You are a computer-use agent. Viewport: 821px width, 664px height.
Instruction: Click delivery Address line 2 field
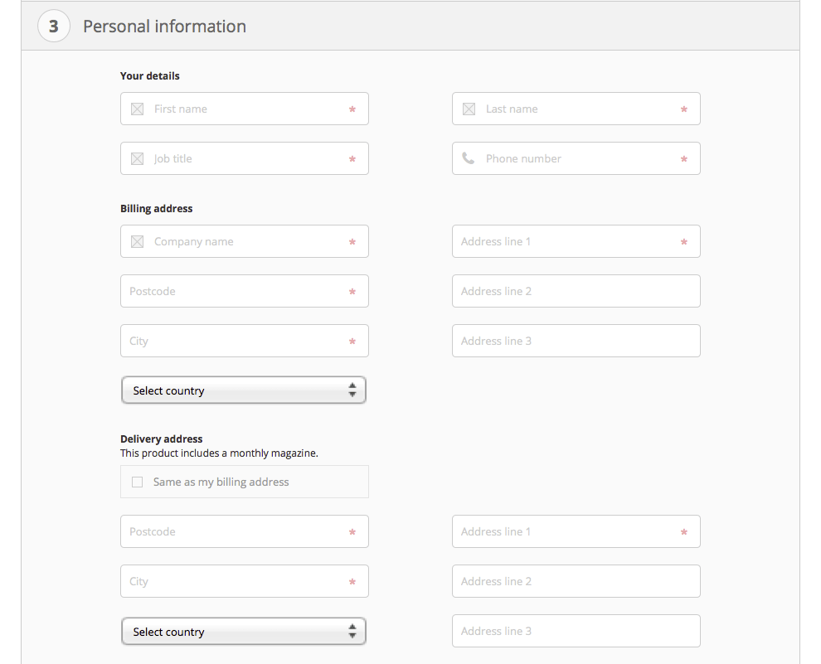tap(576, 581)
